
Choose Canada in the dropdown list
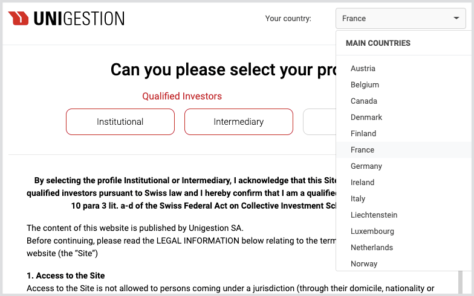pos(404,101)
